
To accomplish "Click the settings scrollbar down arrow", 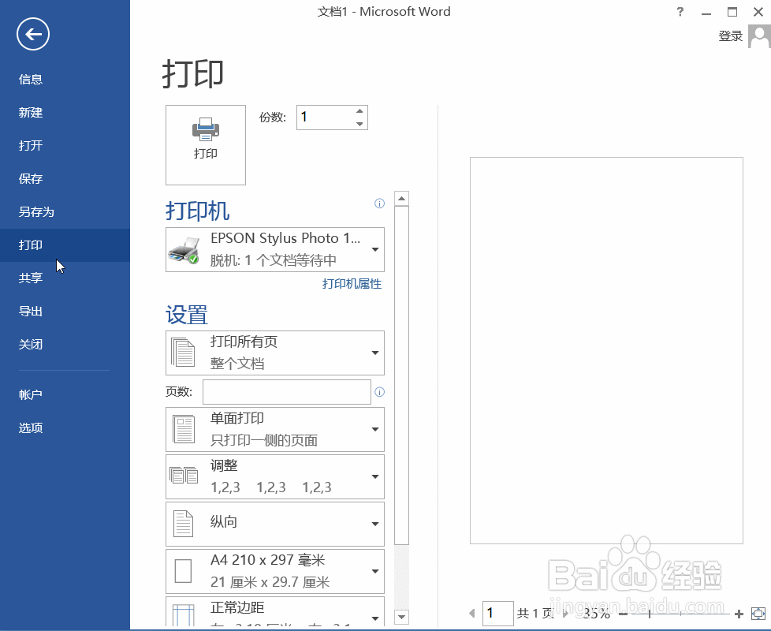I will (x=402, y=616).
